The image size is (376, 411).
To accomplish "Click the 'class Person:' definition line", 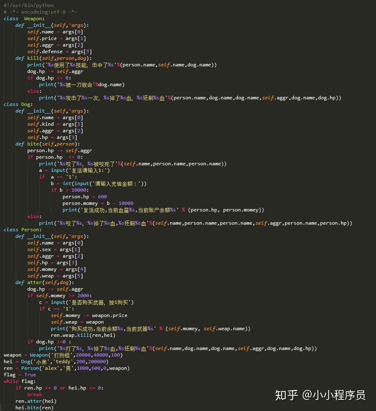I will pyautogui.click(x=22, y=230).
